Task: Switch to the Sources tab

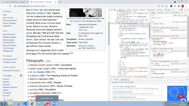Action: pos(135,10)
